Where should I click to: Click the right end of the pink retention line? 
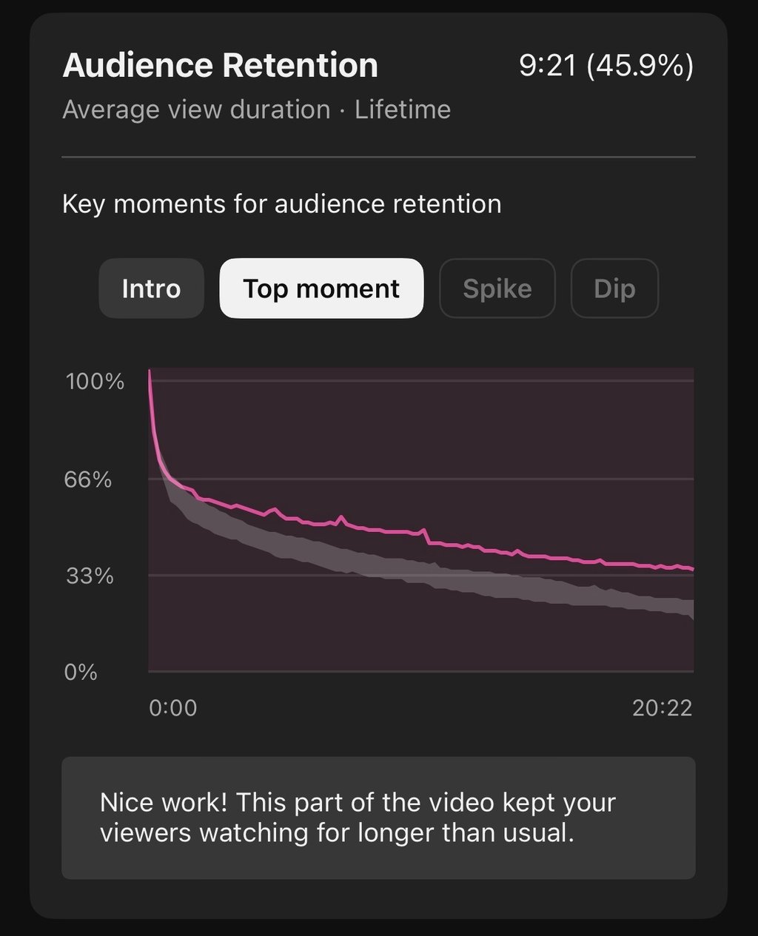692,569
